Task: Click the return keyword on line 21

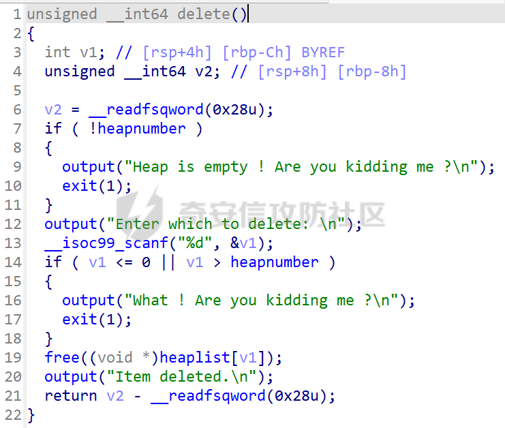Action: click(71, 396)
